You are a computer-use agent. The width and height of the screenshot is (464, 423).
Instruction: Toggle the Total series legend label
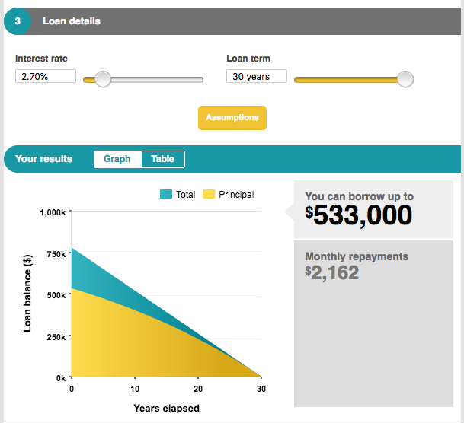point(185,195)
